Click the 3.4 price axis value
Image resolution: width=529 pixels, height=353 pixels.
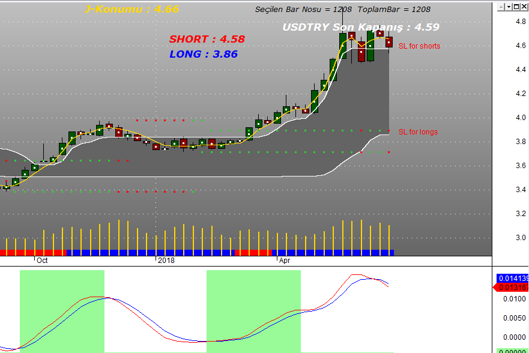[x=521, y=190]
